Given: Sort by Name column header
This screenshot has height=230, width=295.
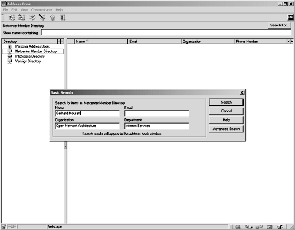Looking at the screenshot, I should coord(101,41).
